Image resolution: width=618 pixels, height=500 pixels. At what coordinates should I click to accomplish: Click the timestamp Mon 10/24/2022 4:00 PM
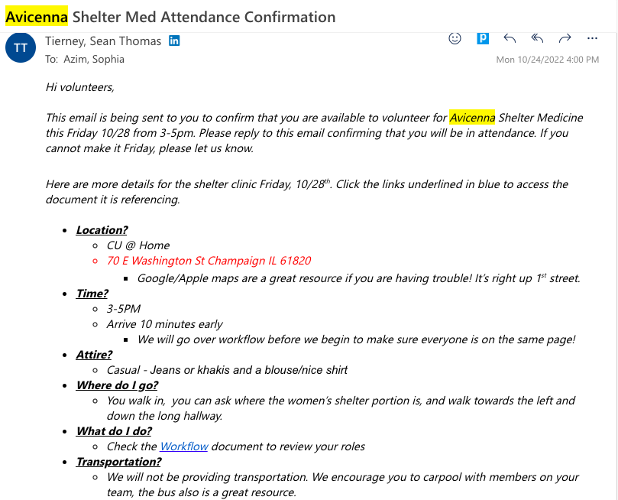coord(547,60)
